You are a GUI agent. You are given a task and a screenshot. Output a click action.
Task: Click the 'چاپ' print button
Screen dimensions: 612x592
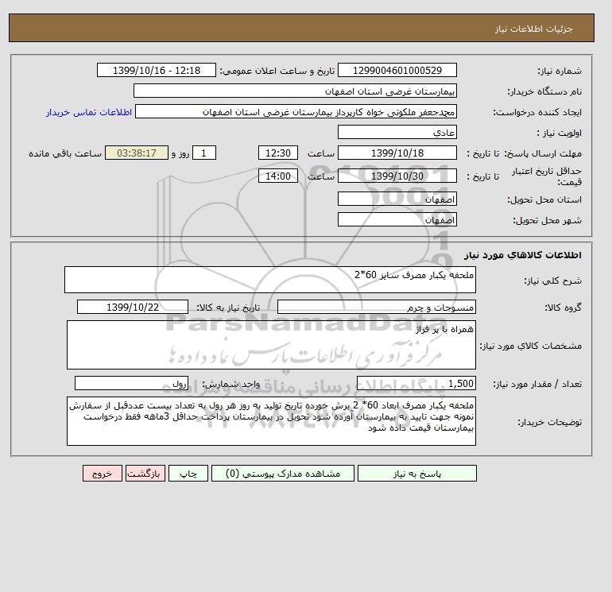point(188,473)
